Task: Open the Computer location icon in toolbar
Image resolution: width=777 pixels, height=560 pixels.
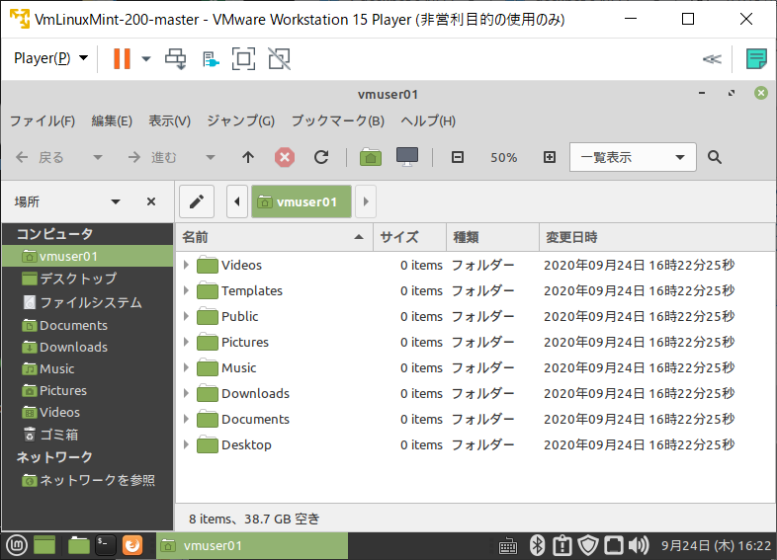Action: coord(407,157)
